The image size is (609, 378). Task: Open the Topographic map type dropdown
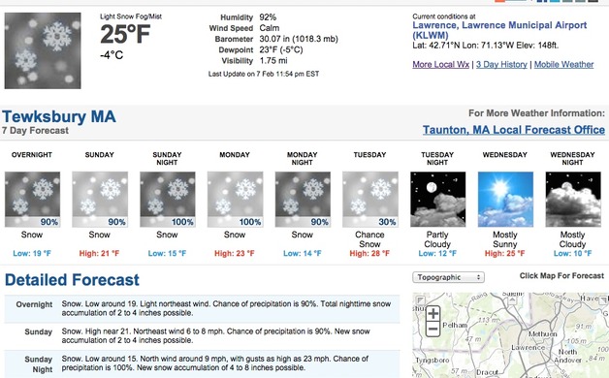click(x=448, y=277)
